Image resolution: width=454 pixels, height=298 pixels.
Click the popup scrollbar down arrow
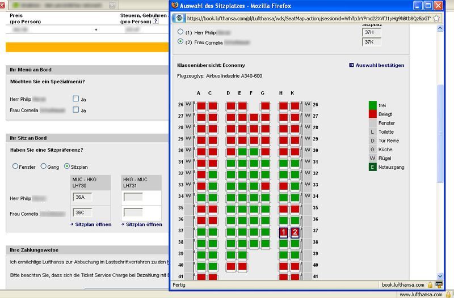click(440, 276)
